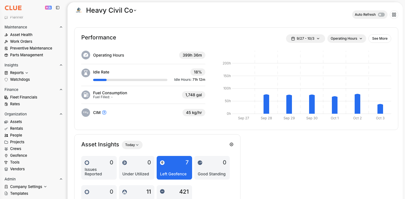The height and width of the screenshot is (199, 405).
Task: Click the Watchdogs shield icon
Action: pyautogui.click(x=6, y=79)
